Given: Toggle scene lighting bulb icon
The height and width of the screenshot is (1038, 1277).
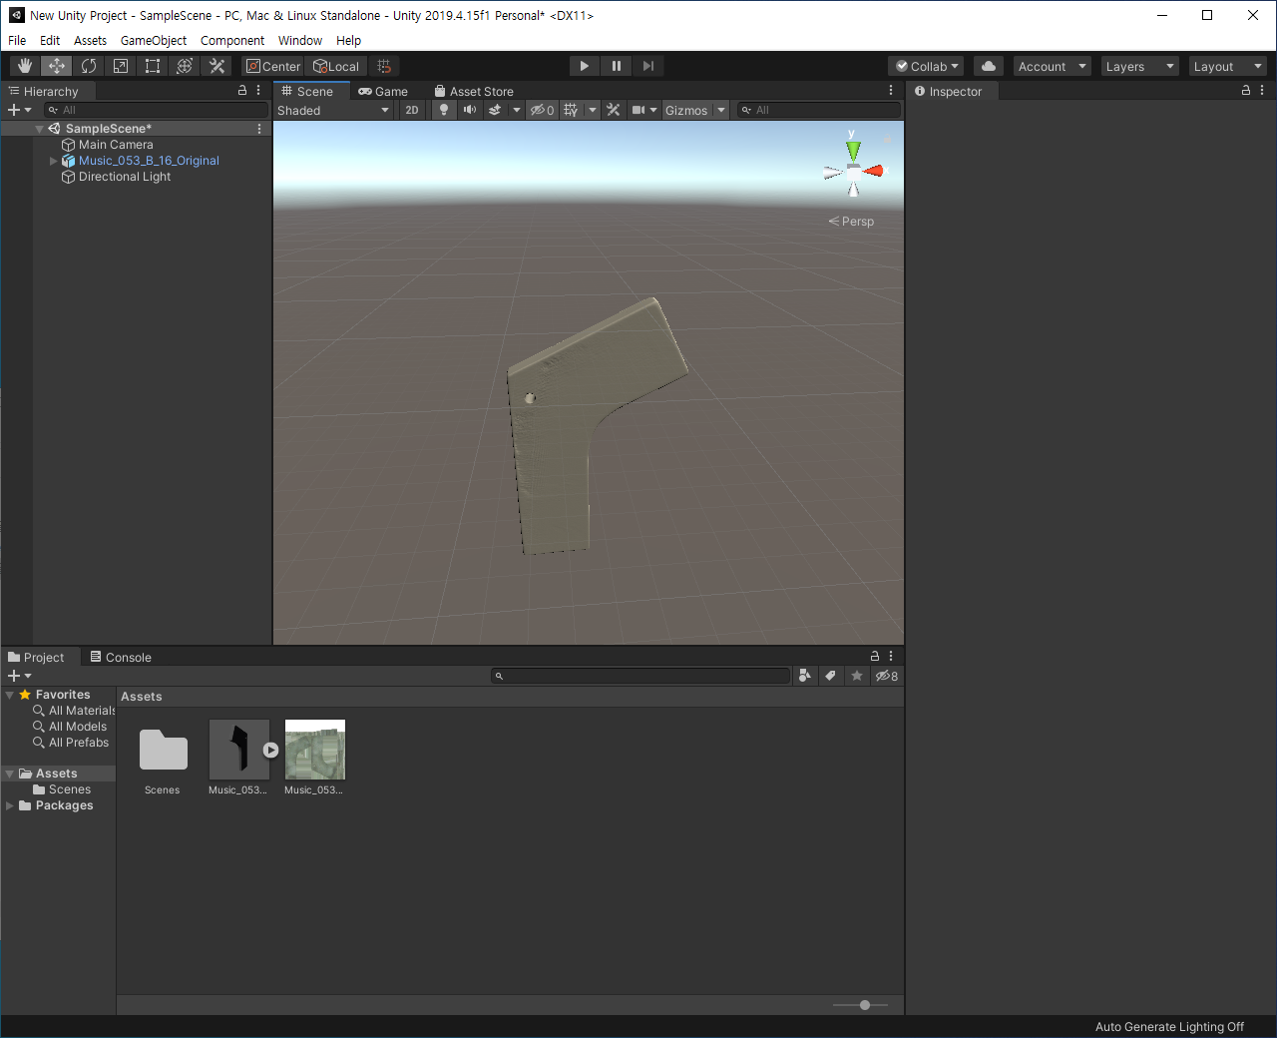Looking at the screenshot, I should click(x=444, y=110).
